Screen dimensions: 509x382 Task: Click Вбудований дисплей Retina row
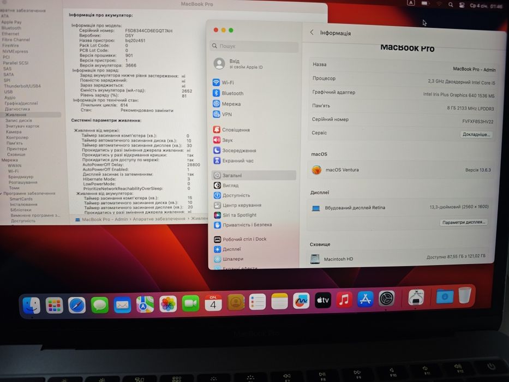coord(400,207)
